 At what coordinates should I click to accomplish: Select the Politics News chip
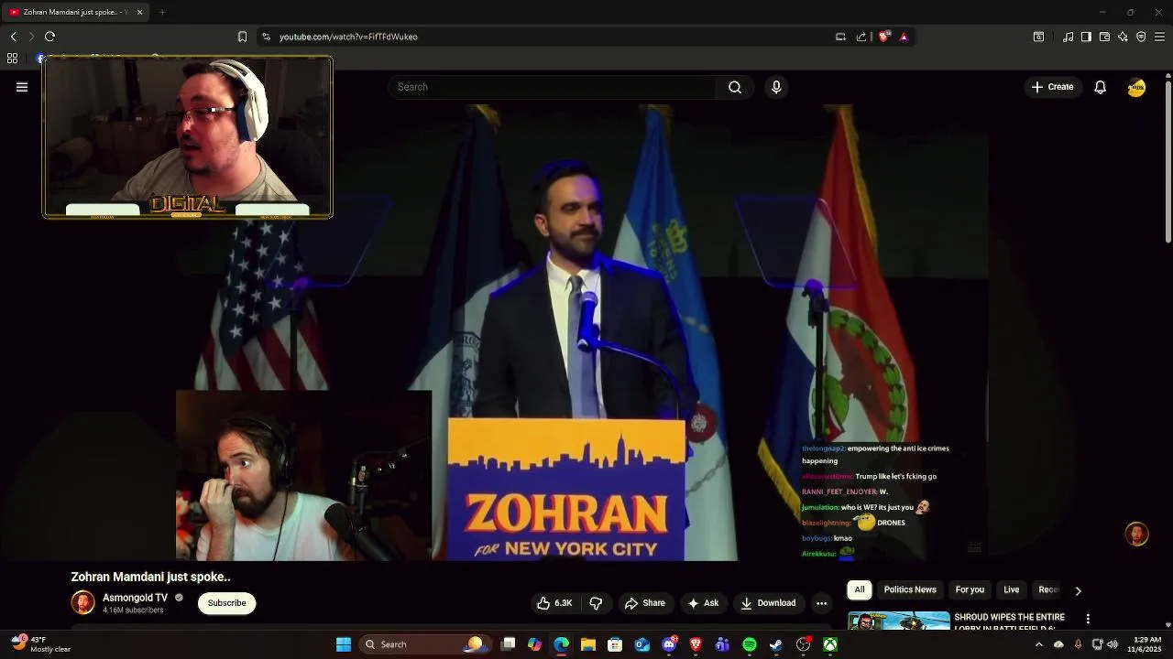point(910,589)
